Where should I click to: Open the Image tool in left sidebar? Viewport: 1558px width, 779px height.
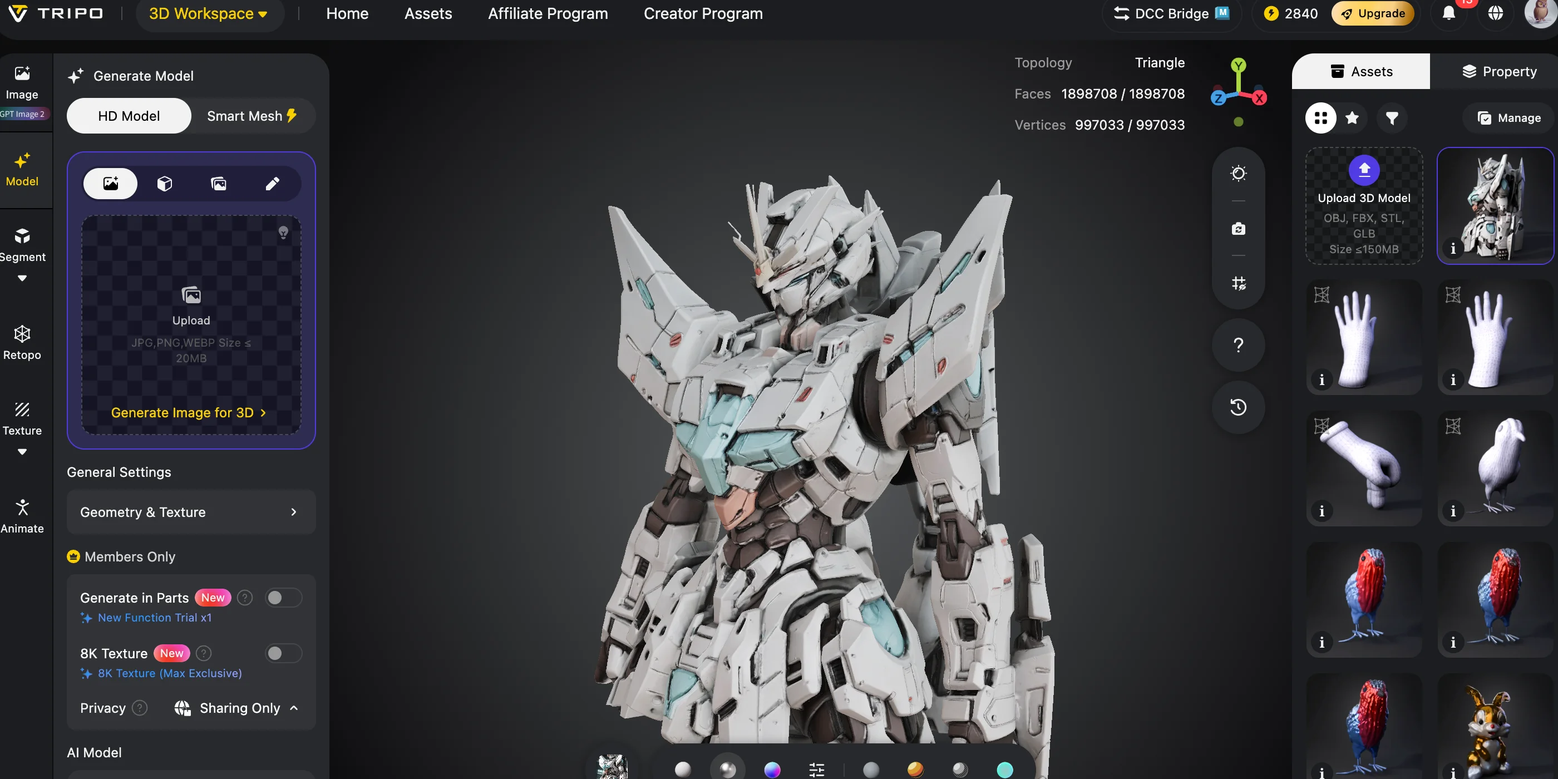click(22, 83)
